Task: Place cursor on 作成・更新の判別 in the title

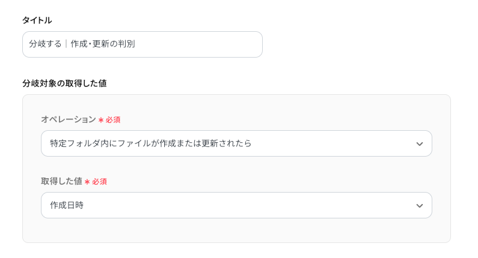Action: 102,44
